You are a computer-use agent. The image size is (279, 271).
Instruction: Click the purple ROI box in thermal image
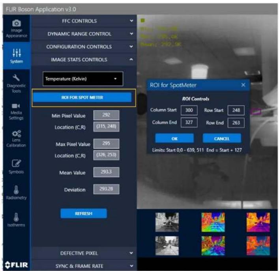coord(256,112)
